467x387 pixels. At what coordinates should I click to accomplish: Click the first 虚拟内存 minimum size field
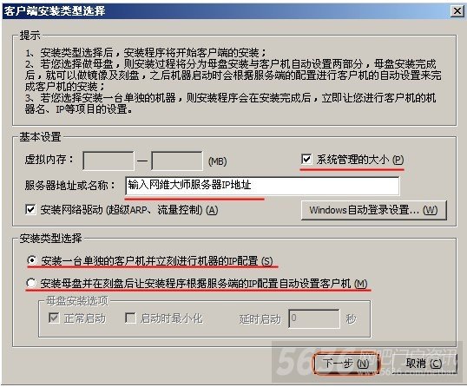point(109,161)
